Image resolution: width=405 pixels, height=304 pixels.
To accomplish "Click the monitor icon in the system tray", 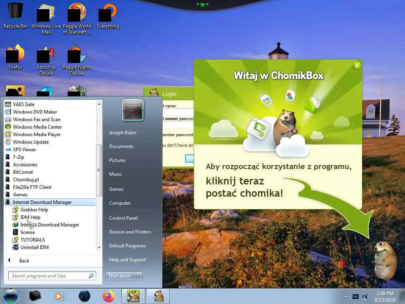I will pyautogui.click(x=356, y=296).
